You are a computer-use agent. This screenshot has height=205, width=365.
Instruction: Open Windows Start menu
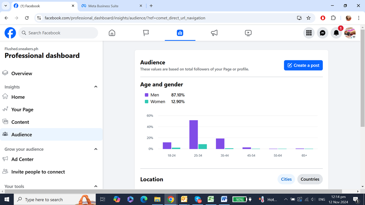coord(7,199)
